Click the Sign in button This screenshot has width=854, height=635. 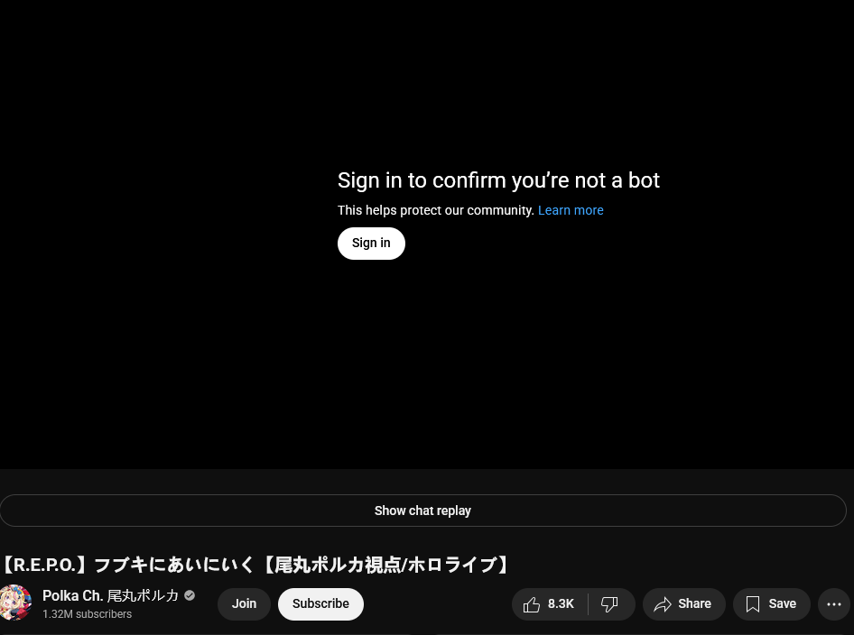click(371, 244)
